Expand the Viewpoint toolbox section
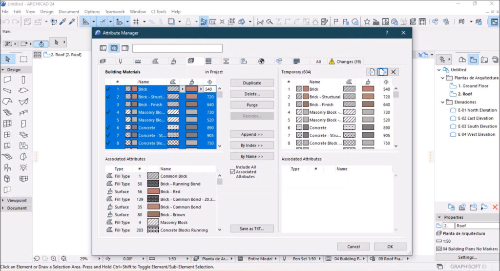The width and height of the screenshot is (500, 271). coord(3,200)
